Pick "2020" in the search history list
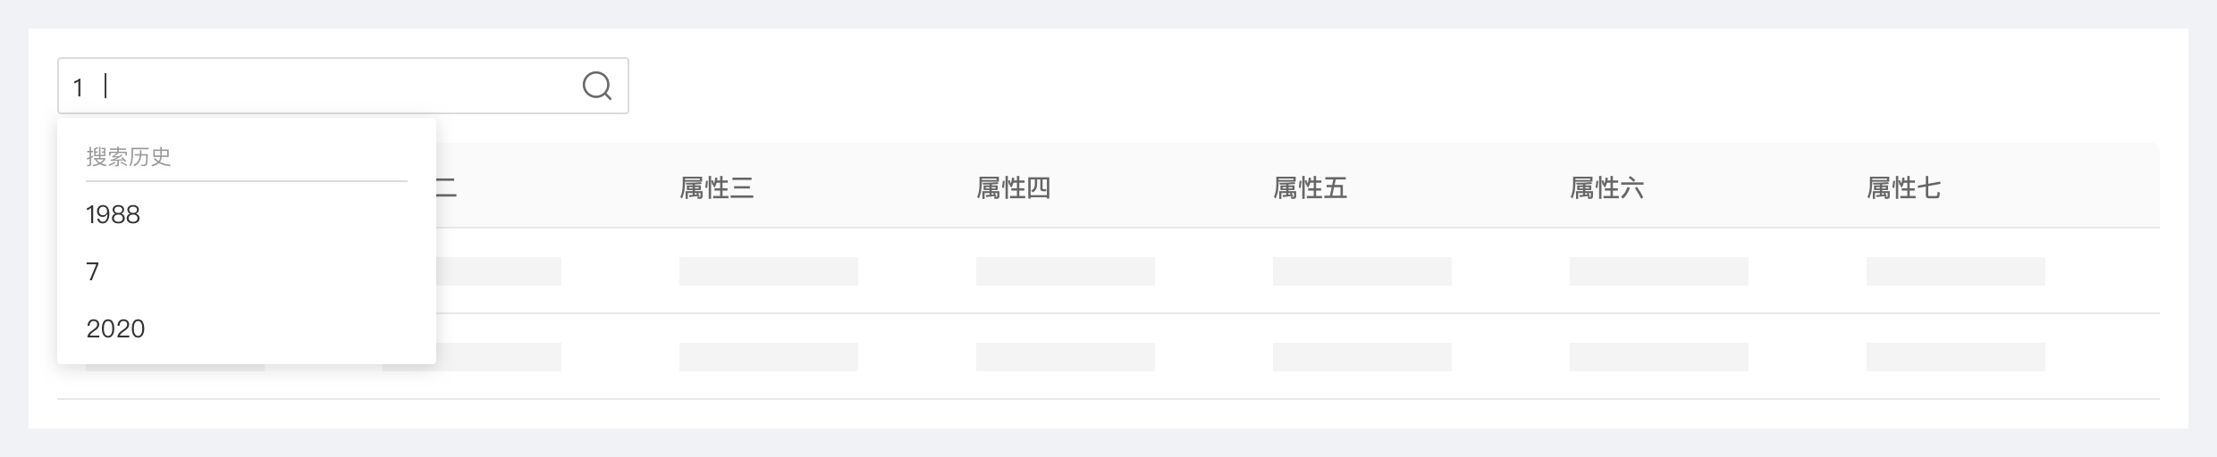Viewport: 2217px width, 457px height. (x=115, y=329)
